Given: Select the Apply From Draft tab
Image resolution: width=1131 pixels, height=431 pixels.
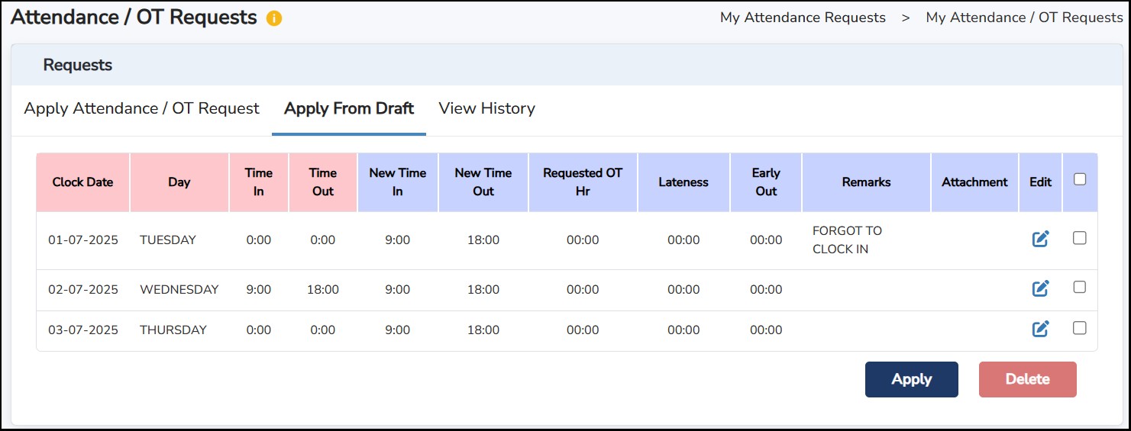Looking at the screenshot, I should pos(349,108).
